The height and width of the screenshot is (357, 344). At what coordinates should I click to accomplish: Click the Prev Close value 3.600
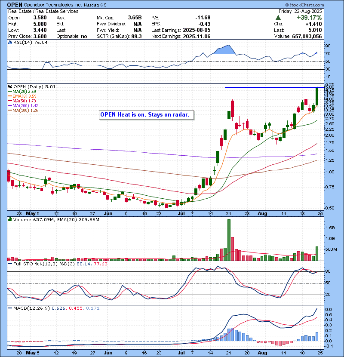[x=40, y=37]
